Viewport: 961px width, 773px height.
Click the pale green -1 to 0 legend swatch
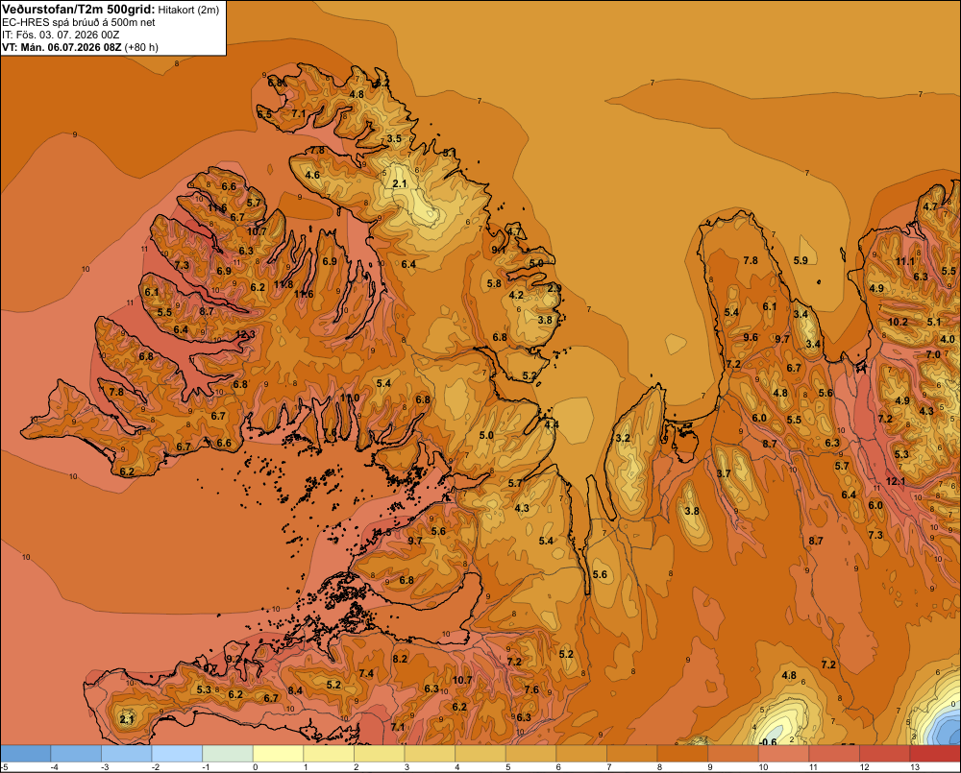coord(228,754)
